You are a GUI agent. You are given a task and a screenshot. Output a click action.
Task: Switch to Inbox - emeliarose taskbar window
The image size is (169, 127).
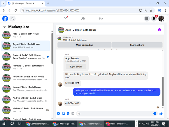(x=117, y=124)
